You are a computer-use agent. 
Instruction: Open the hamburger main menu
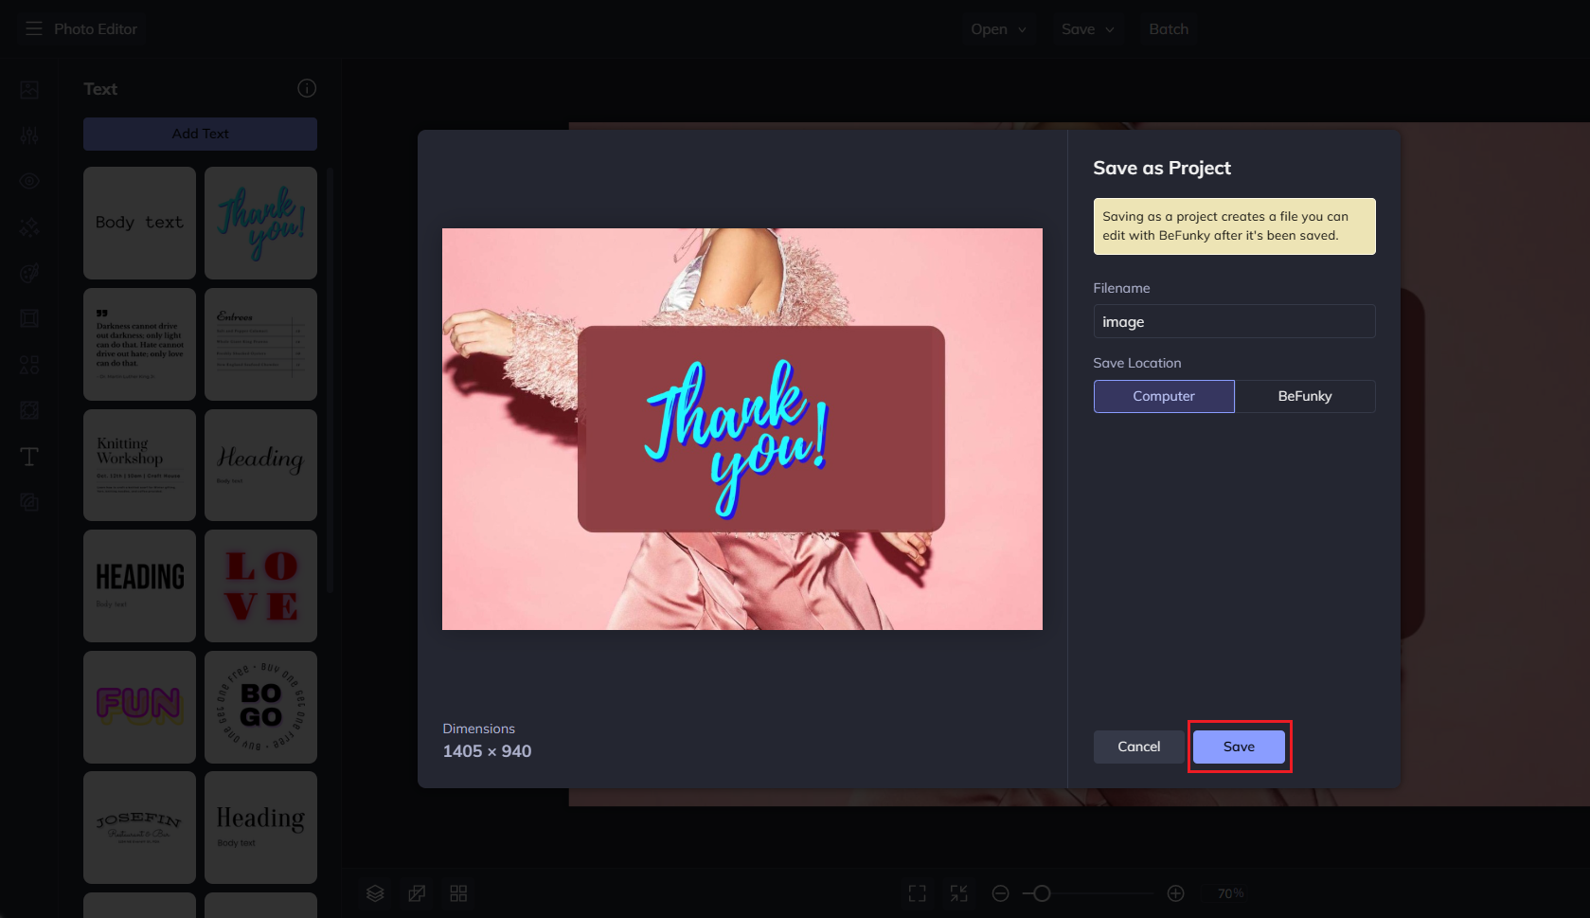[x=34, y=28]
